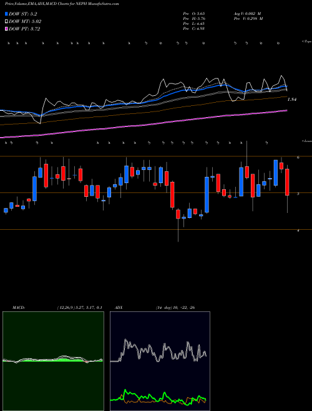Click the 'ADX' panel heading

(119, 308)
